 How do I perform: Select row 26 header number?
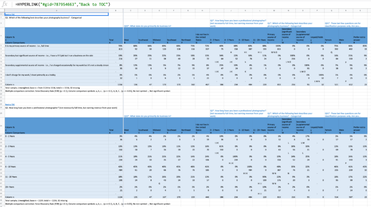[x=1, y=126]
